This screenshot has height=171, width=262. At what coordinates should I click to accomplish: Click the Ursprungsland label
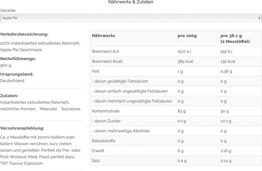(17, 74)
